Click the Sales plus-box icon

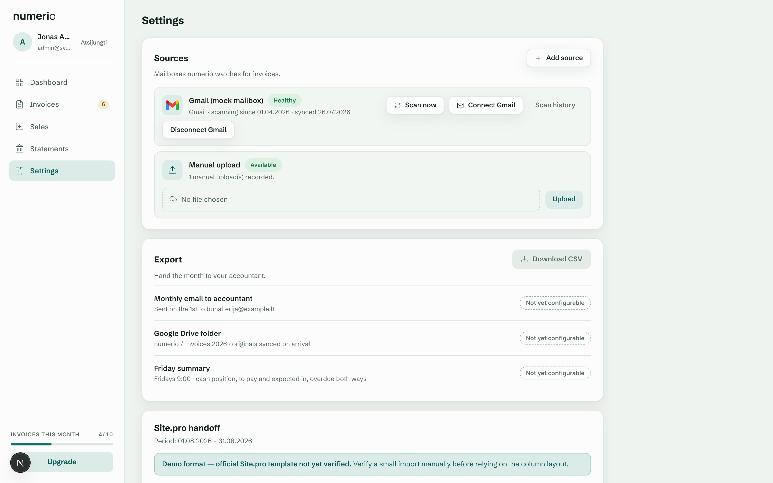click(20, 126)
